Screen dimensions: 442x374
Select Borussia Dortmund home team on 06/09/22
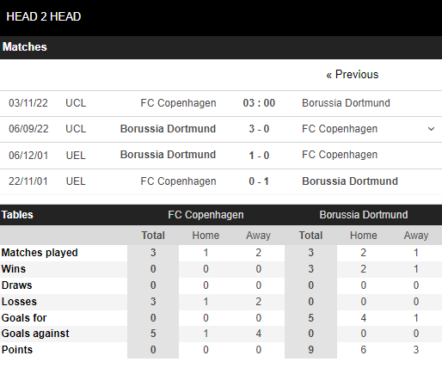[168, 129]
